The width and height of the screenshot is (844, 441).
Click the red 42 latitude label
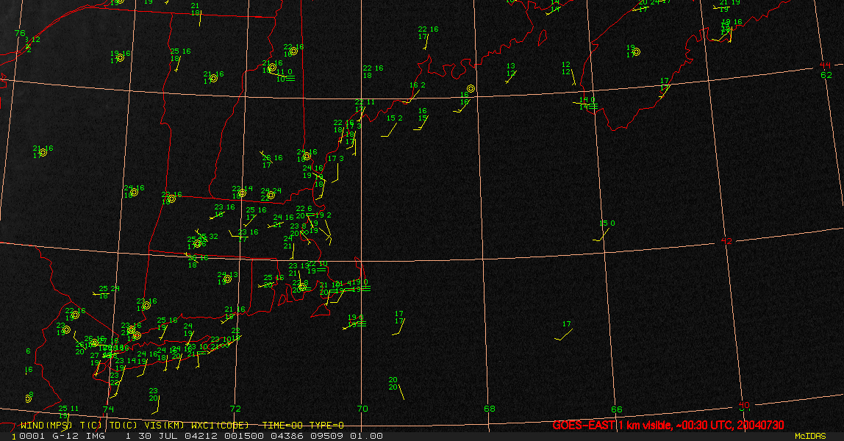726,241
